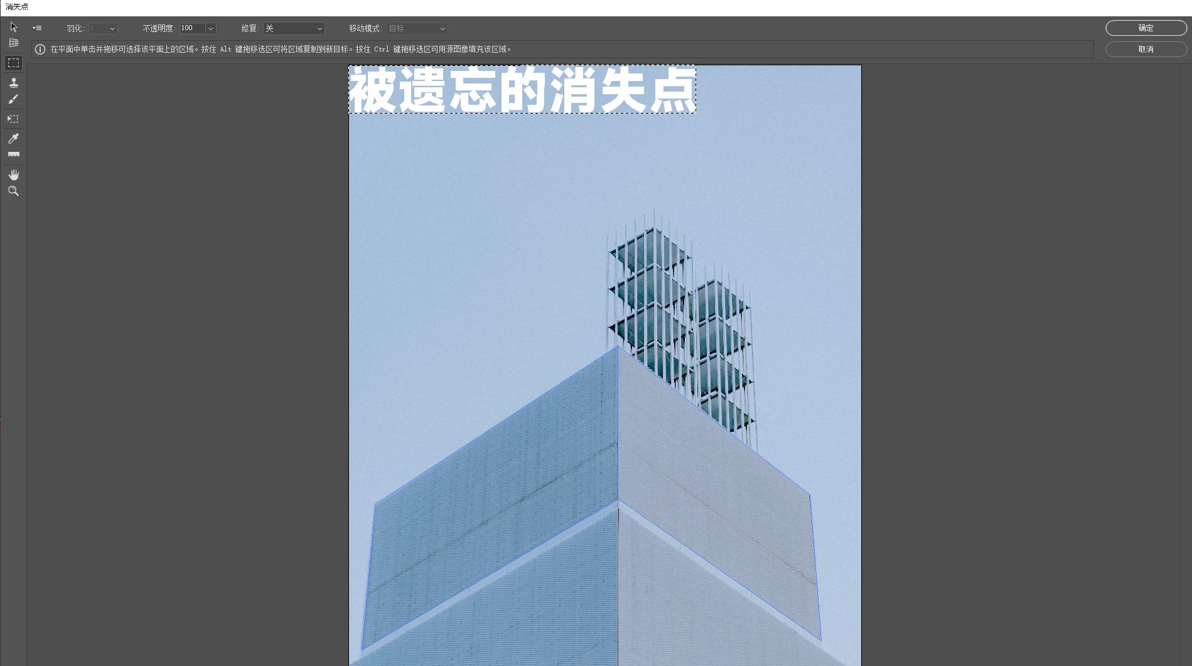Select the Hand tool

pos(13,175)
